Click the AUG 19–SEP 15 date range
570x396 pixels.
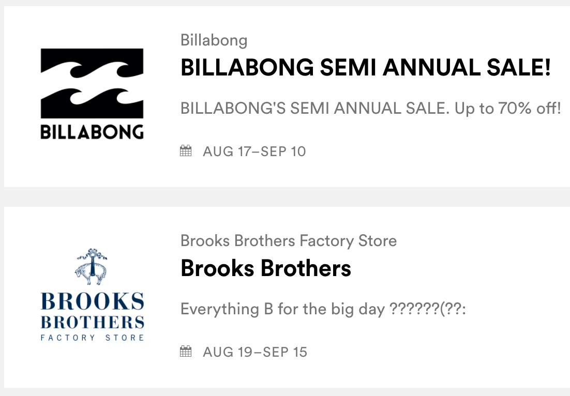[x=255, y=352]
